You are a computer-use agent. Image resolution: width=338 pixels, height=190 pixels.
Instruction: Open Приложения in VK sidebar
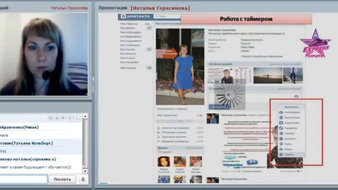[x=128, y=68]
